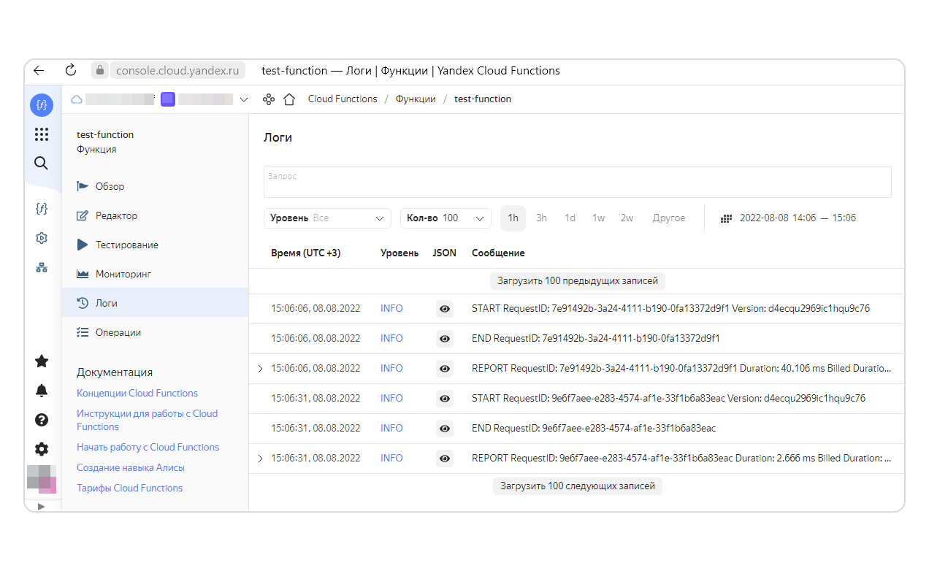The height and width of the screenshot is (571, 929).
Task: Open the services cluster icon in breadcrumb
Action: point(269,99)
